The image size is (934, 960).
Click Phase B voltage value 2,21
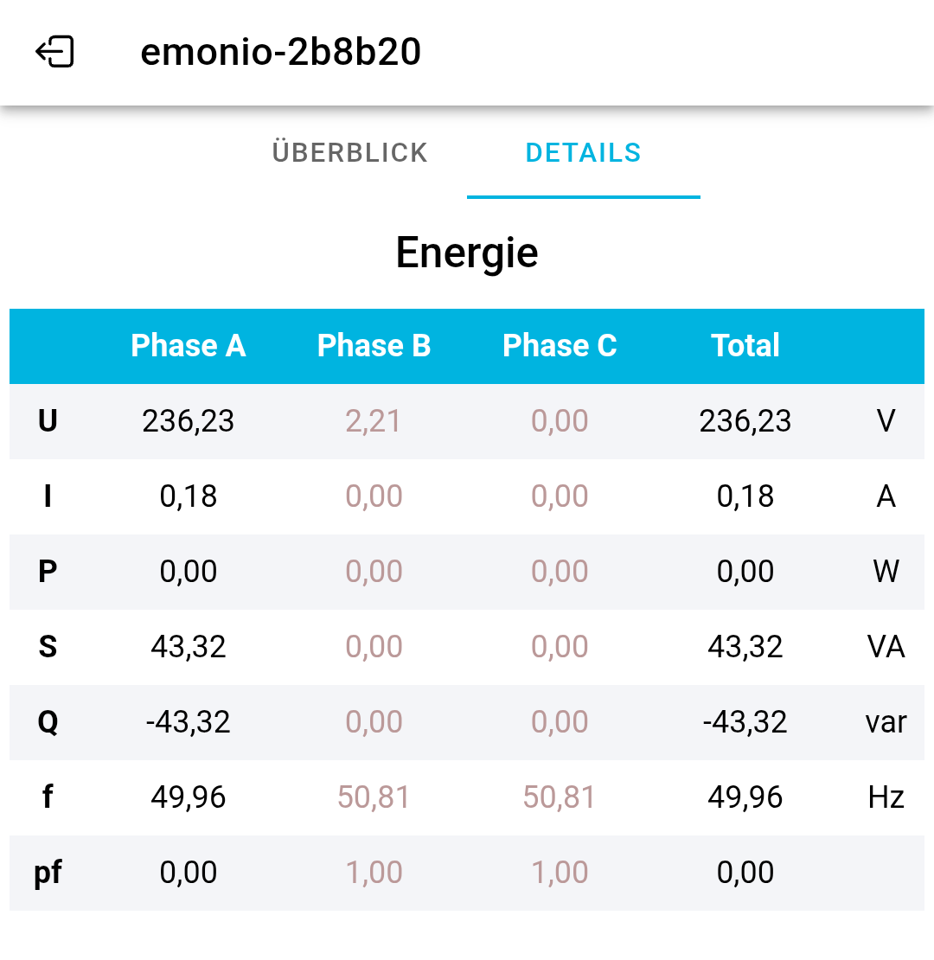[x=374, y=421]
